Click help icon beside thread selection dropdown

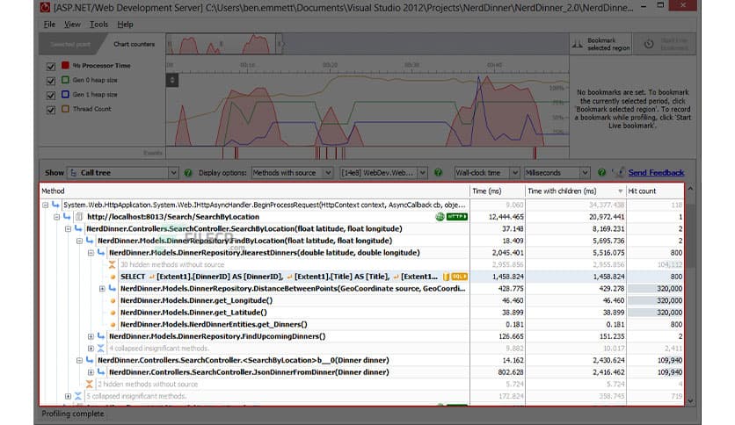tap(439, 173)
